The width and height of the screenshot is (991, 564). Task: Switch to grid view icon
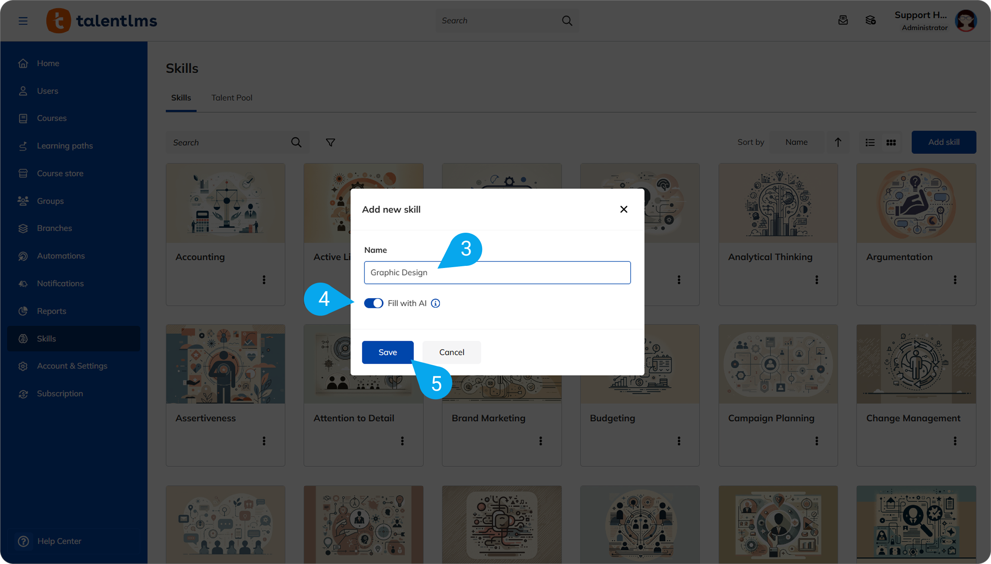coord(891,142)
